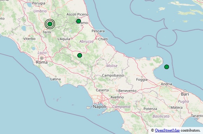The height and width of the screenshot is (134, 203).
Task: Click the Ascoli Piceno city label
Action: coord(77,14)
